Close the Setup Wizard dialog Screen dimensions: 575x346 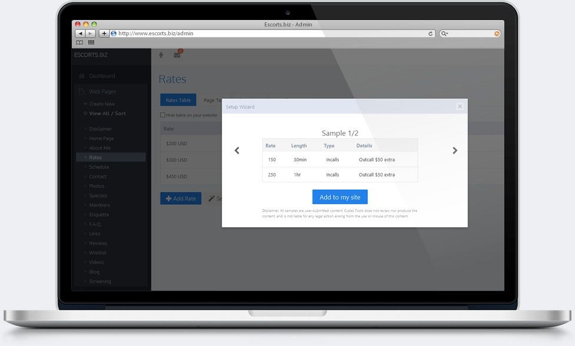click(x=460, y=107)
